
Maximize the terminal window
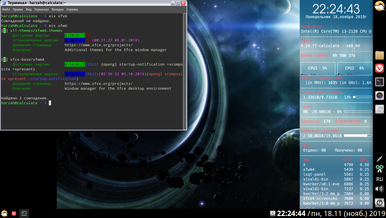coord(178,3)
